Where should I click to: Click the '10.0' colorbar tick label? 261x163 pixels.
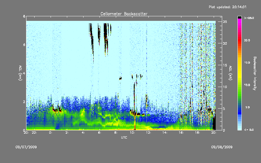coord(247,85)
